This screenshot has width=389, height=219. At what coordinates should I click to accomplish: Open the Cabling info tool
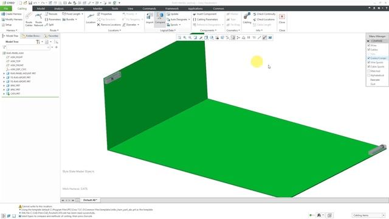pos(247,18)
